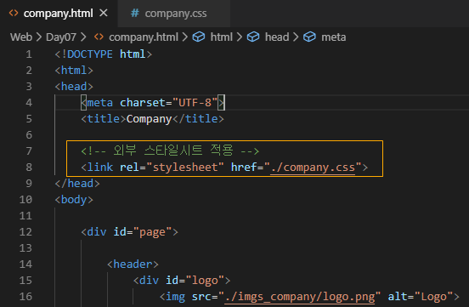Click the opening <html> tag on line 2
The height and width of the screenshot is (307, 469).
pyautogui.click(x=74, y=71)
